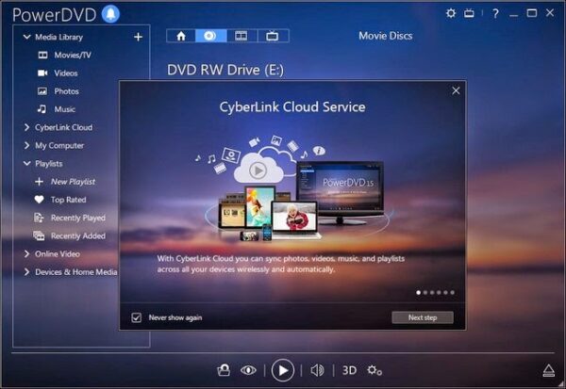
Task: Click the play button in the control bar
Action: (283, 370)
